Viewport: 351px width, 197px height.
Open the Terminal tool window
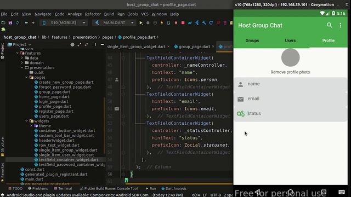[x=63, y=188]
